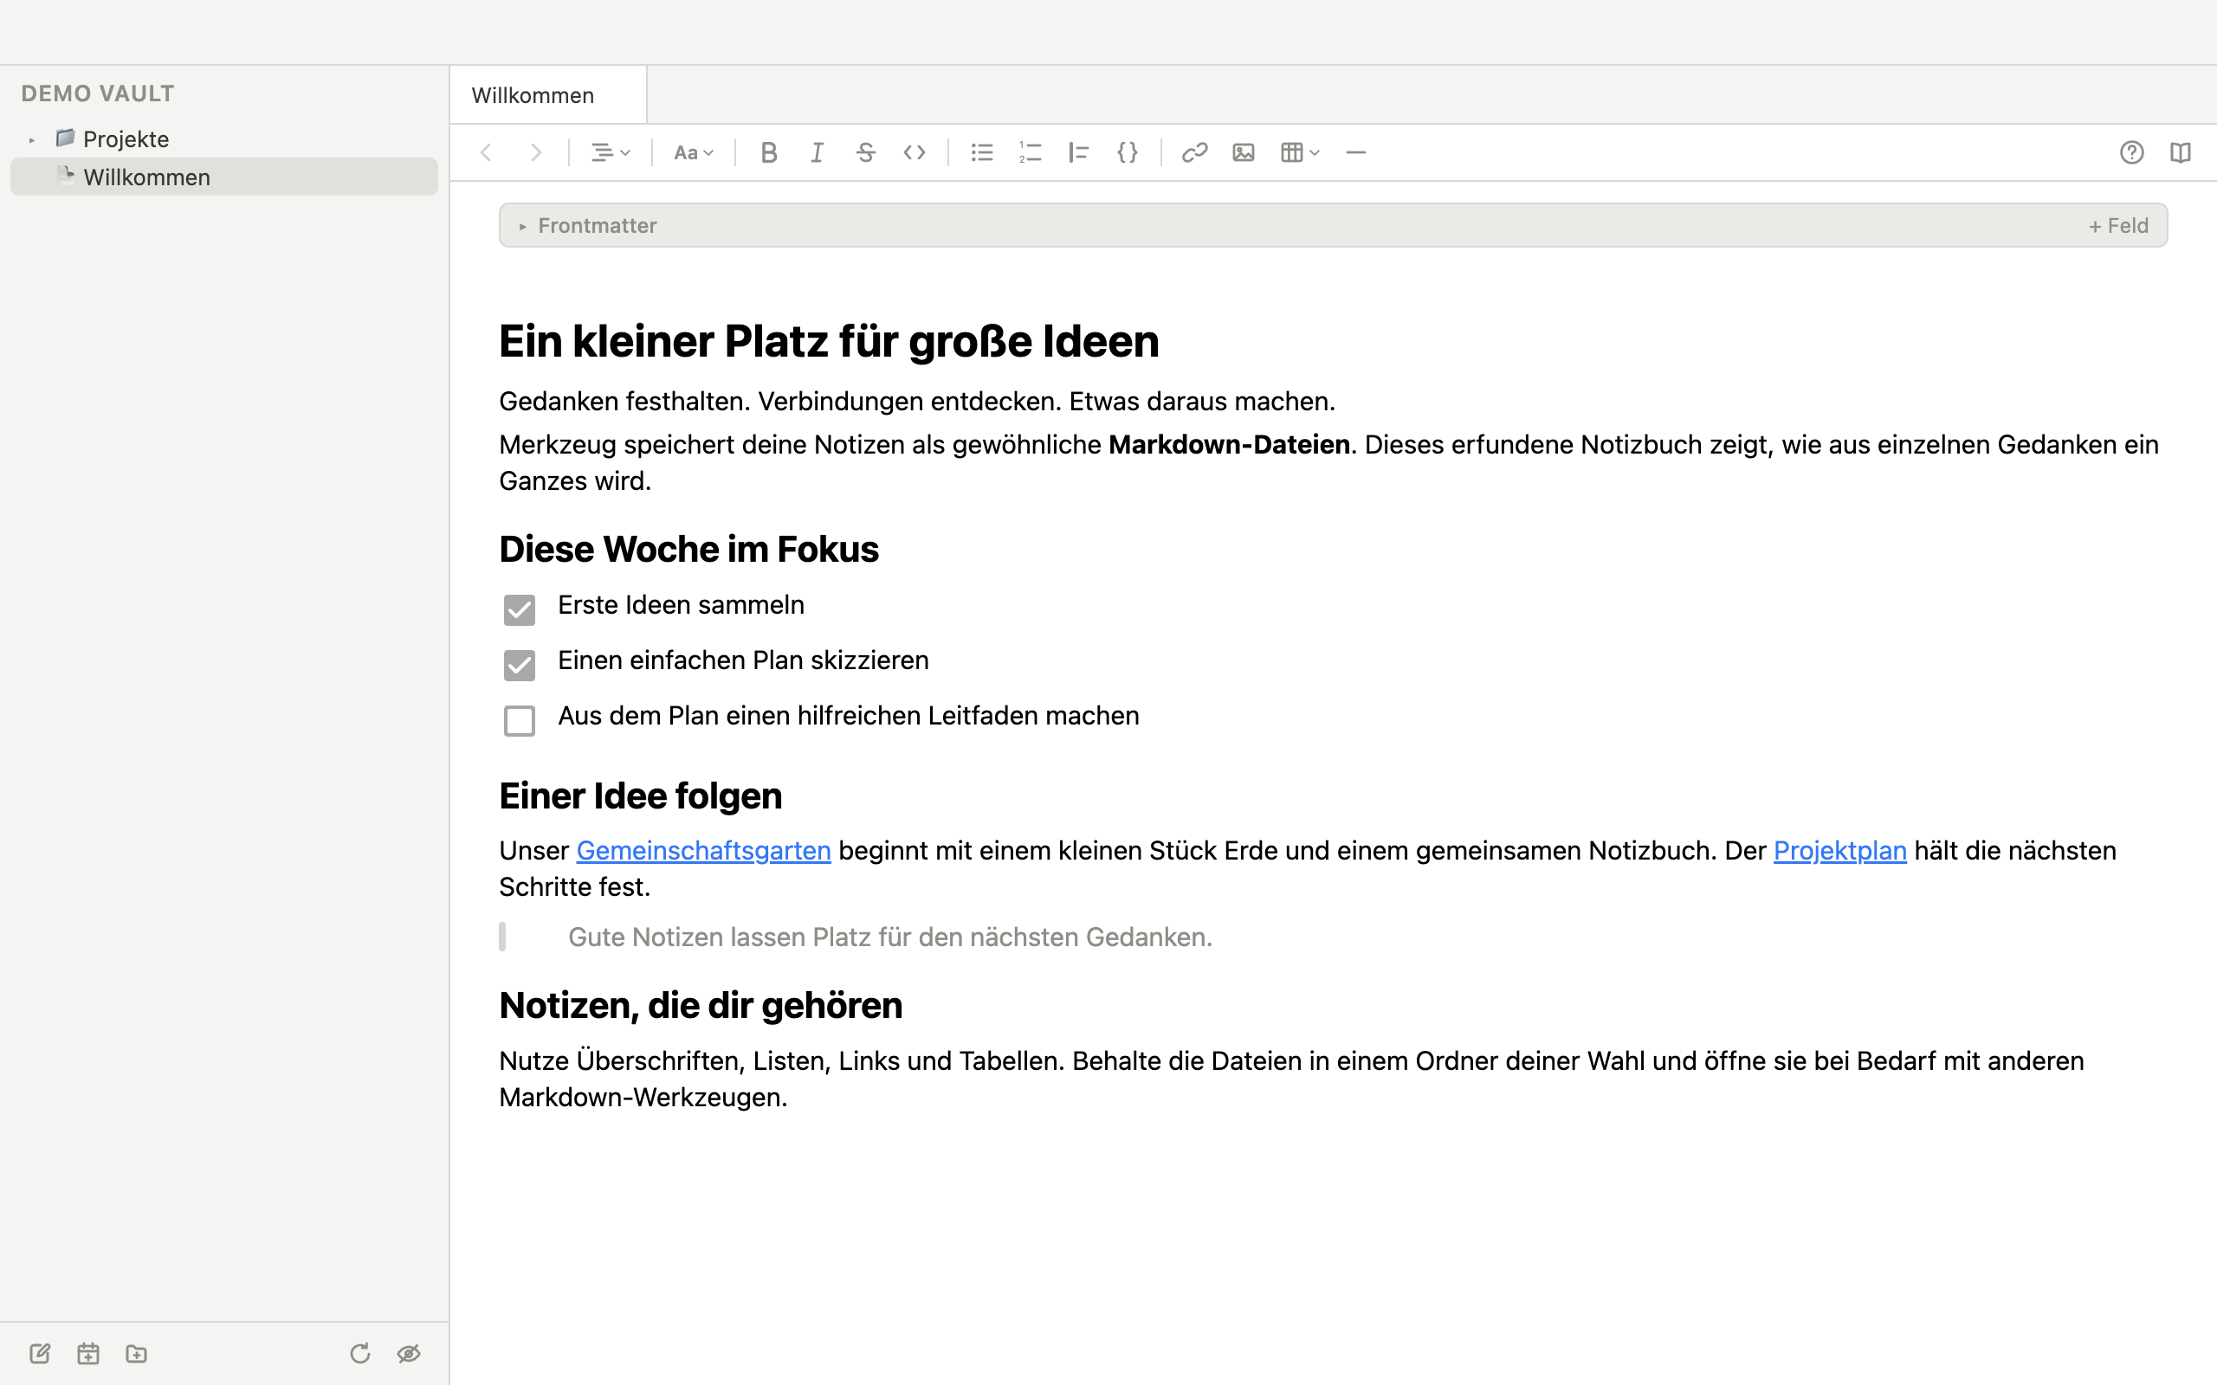
Task: Uncheck 'Erste Ideen sammeln' checkbox
Action: 520,609
